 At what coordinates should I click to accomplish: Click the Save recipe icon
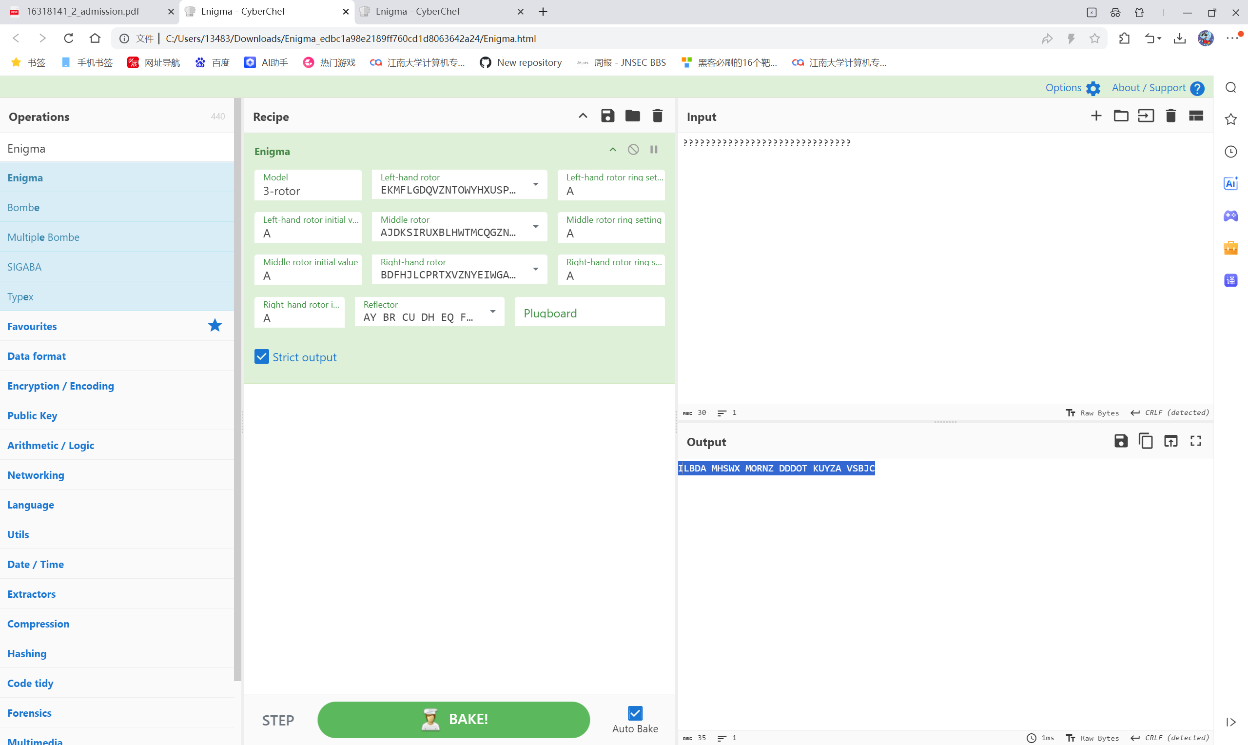(x=607, y=116)
